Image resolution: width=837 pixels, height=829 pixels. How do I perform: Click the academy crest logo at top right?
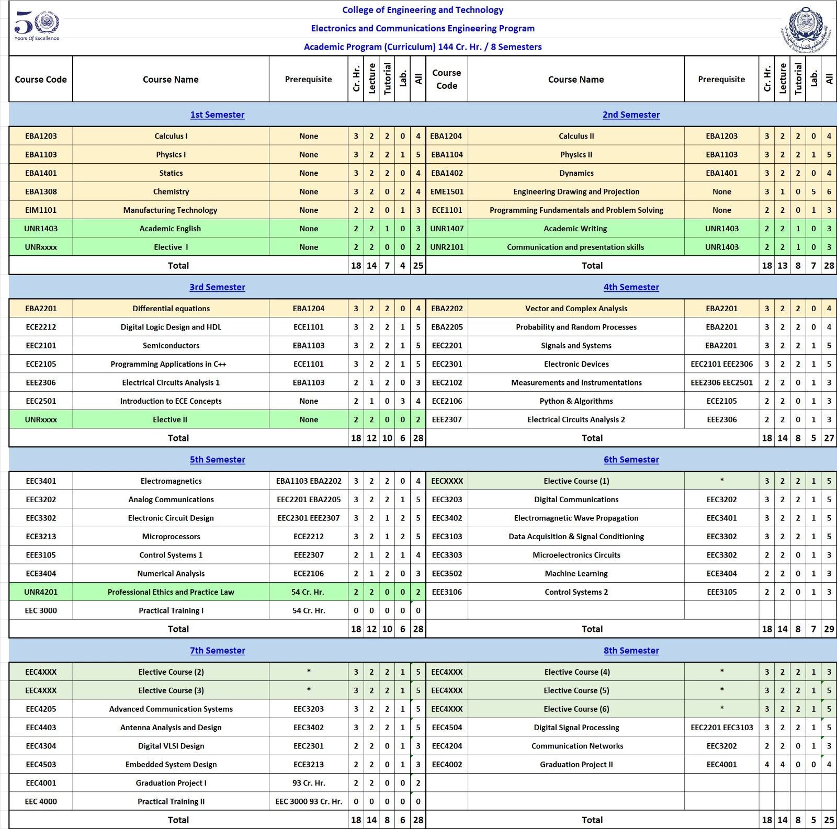point(806,29)
